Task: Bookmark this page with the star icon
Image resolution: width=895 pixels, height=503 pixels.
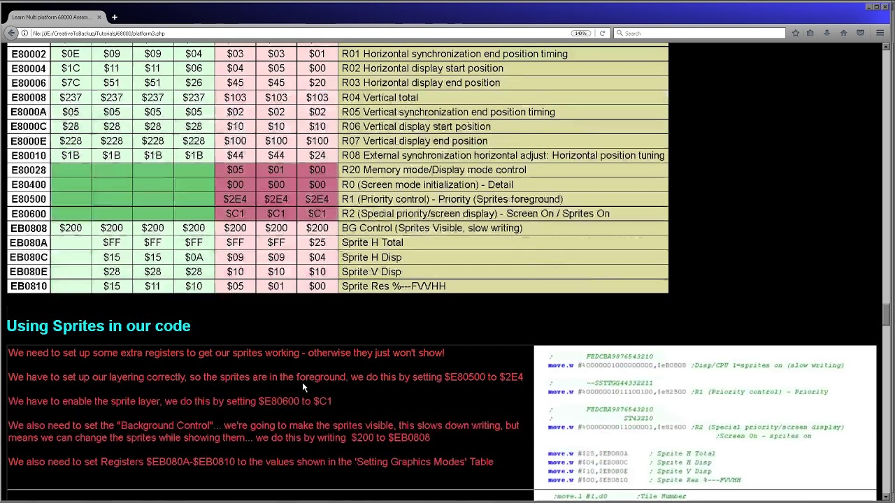Action: pos(795,33)
